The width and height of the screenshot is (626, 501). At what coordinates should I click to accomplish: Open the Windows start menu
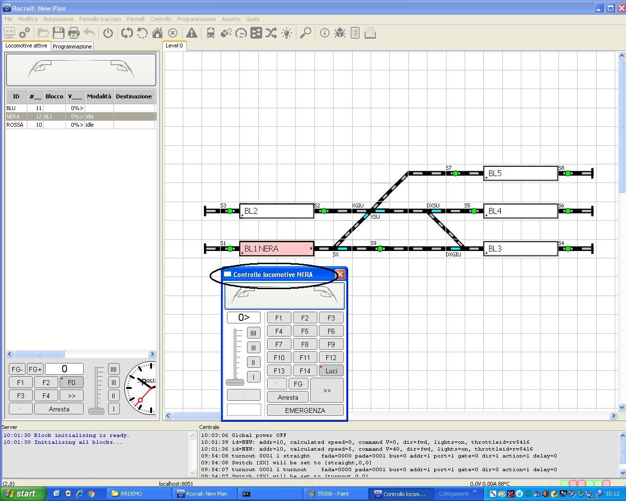[x=23, y=494]
